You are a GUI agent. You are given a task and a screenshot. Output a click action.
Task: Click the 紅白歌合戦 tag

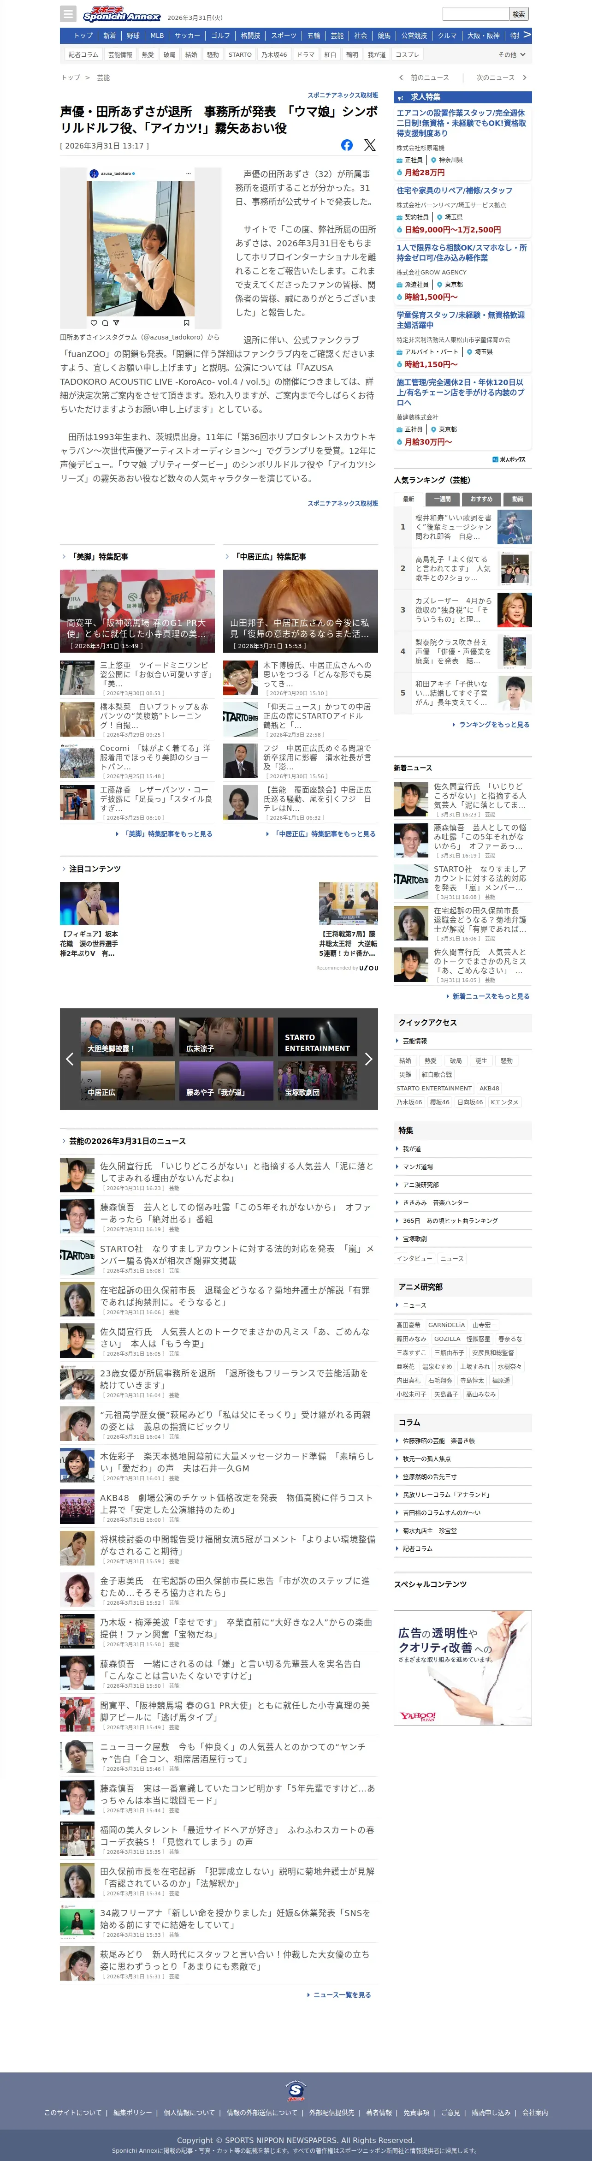437,1075
